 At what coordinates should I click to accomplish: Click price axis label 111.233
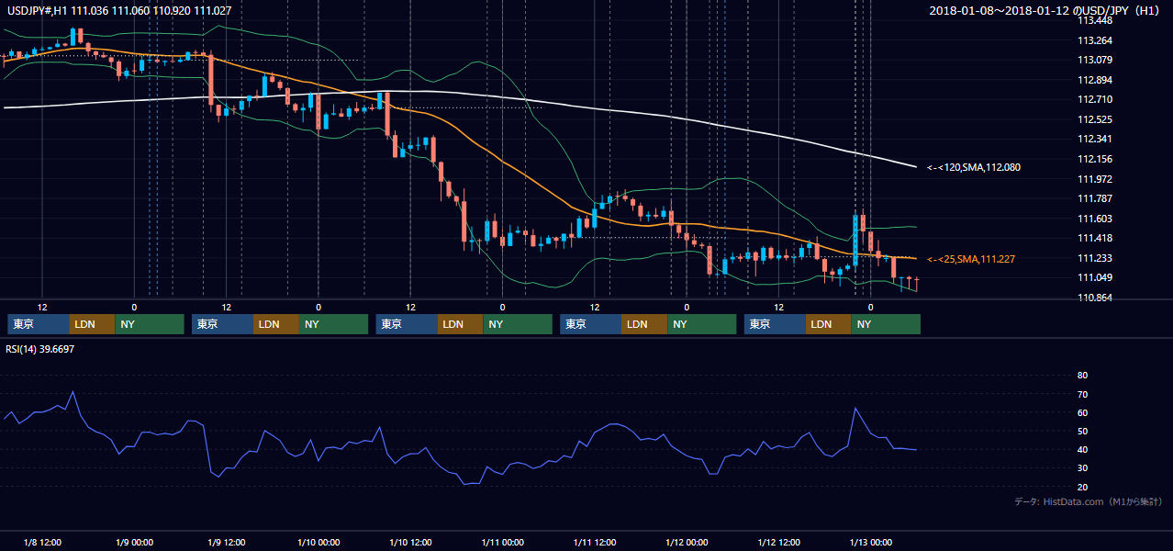[x=1094, y=258]
